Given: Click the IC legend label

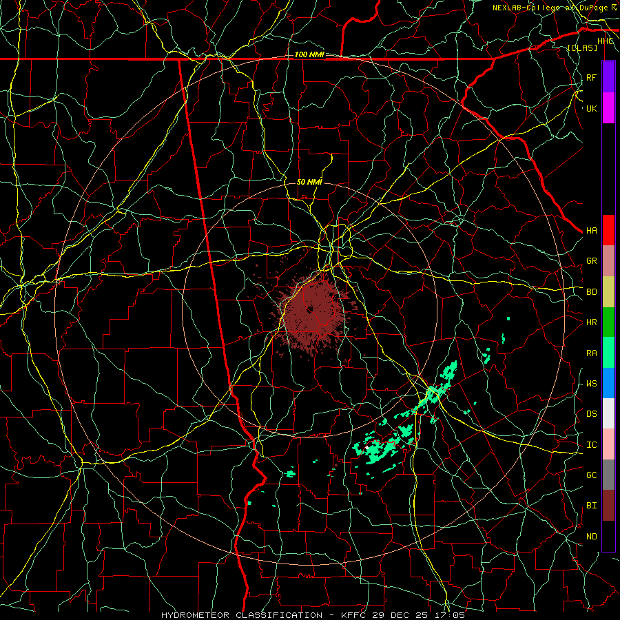Looking at the screenshot, I should [x=591, y=445].
